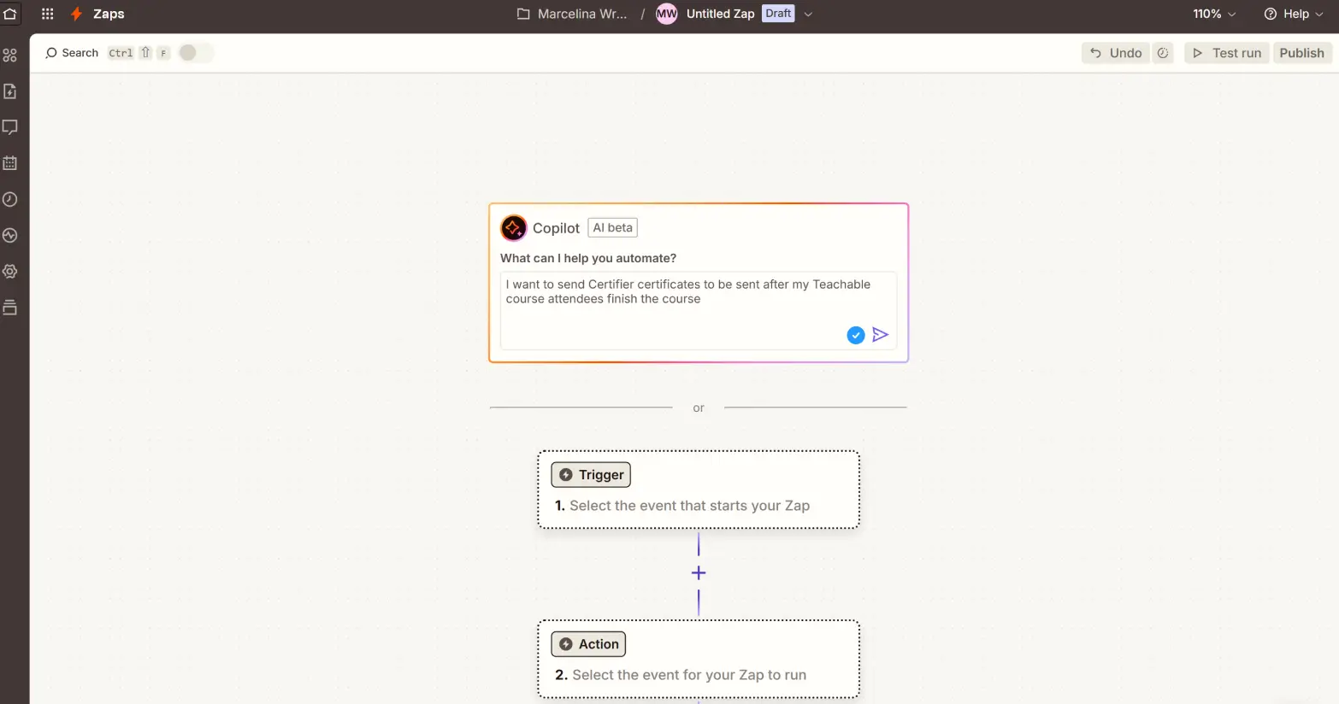Click the Untitled Zap title
This screenshot has width=1339, height=704.
tap(720, 14)
